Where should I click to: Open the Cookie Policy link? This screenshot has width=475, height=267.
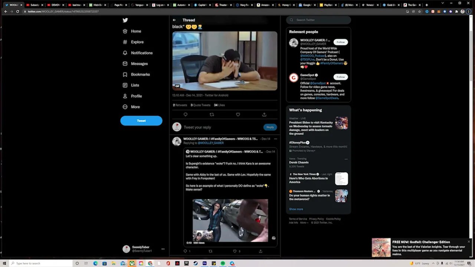[x=333, y=219]
